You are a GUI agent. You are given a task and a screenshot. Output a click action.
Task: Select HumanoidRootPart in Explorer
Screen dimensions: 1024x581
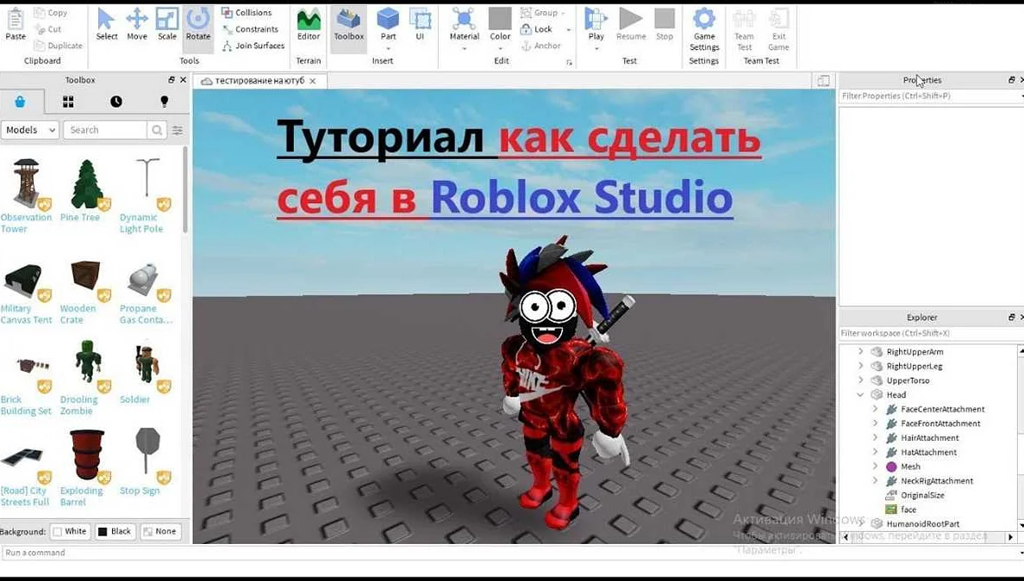coord(923,523)
